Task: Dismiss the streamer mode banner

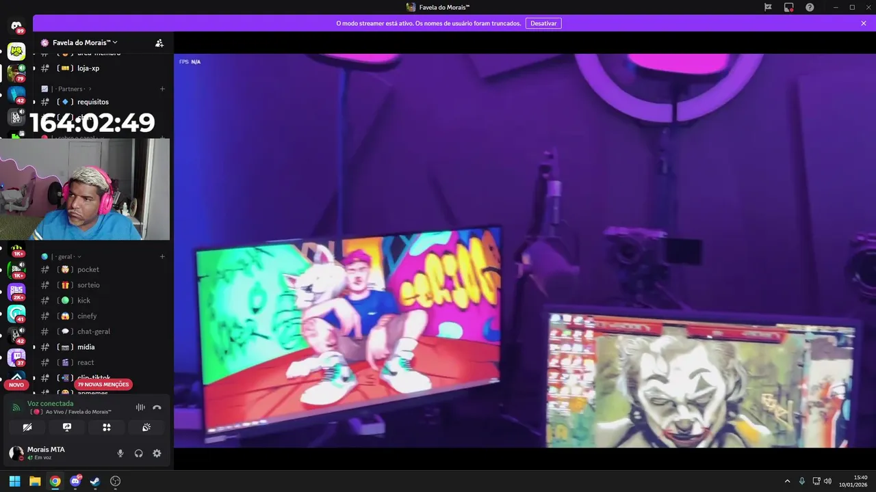Action: tap(864, 23)
